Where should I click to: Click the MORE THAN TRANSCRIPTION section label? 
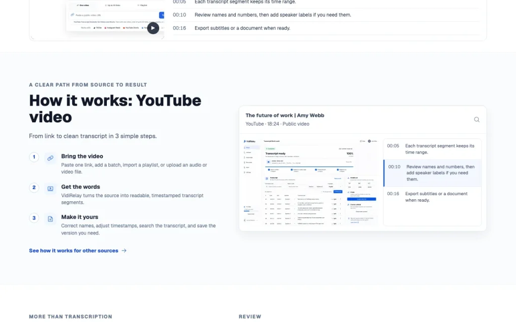tap(71, 317)
